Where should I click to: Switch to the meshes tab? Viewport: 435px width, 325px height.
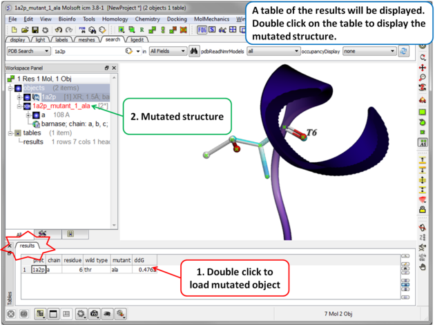point(86,40)
